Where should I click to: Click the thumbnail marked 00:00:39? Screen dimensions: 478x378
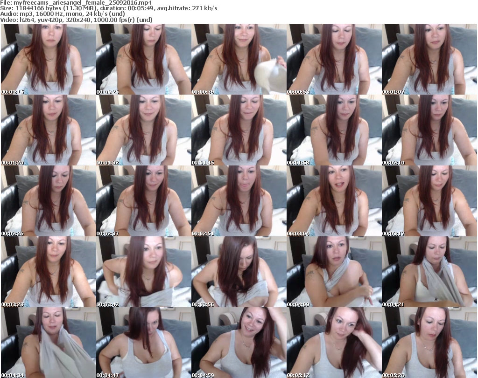239,59
